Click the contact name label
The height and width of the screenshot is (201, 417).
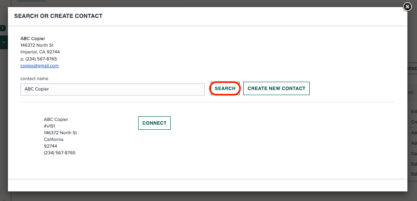(34, 78)
